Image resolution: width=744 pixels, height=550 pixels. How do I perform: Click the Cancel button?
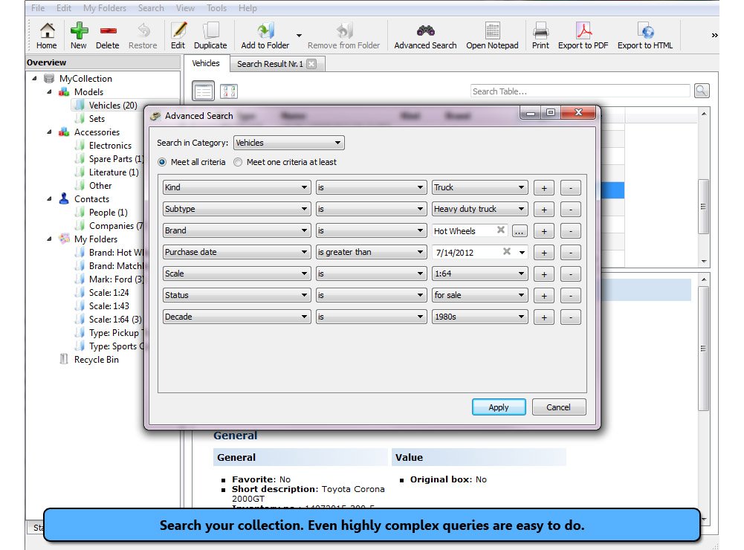click(x=558, y=407)
